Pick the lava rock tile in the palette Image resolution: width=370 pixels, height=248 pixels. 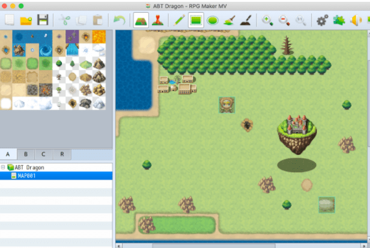46,90
